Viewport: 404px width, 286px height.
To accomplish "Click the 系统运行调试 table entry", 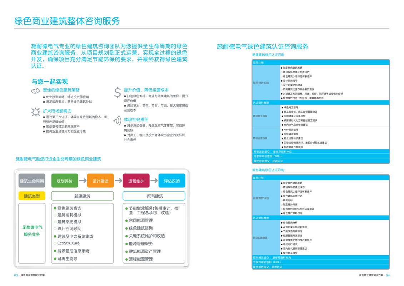I will click(289, 244).
